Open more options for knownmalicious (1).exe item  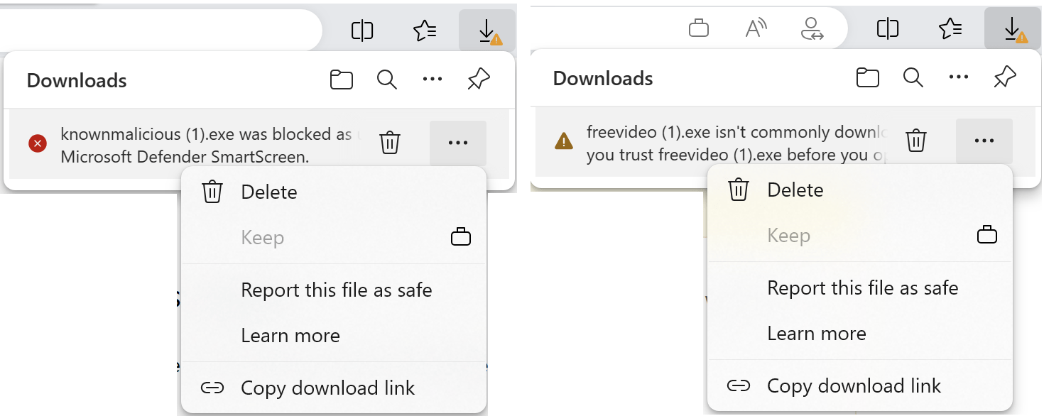[x=458, y=143]
